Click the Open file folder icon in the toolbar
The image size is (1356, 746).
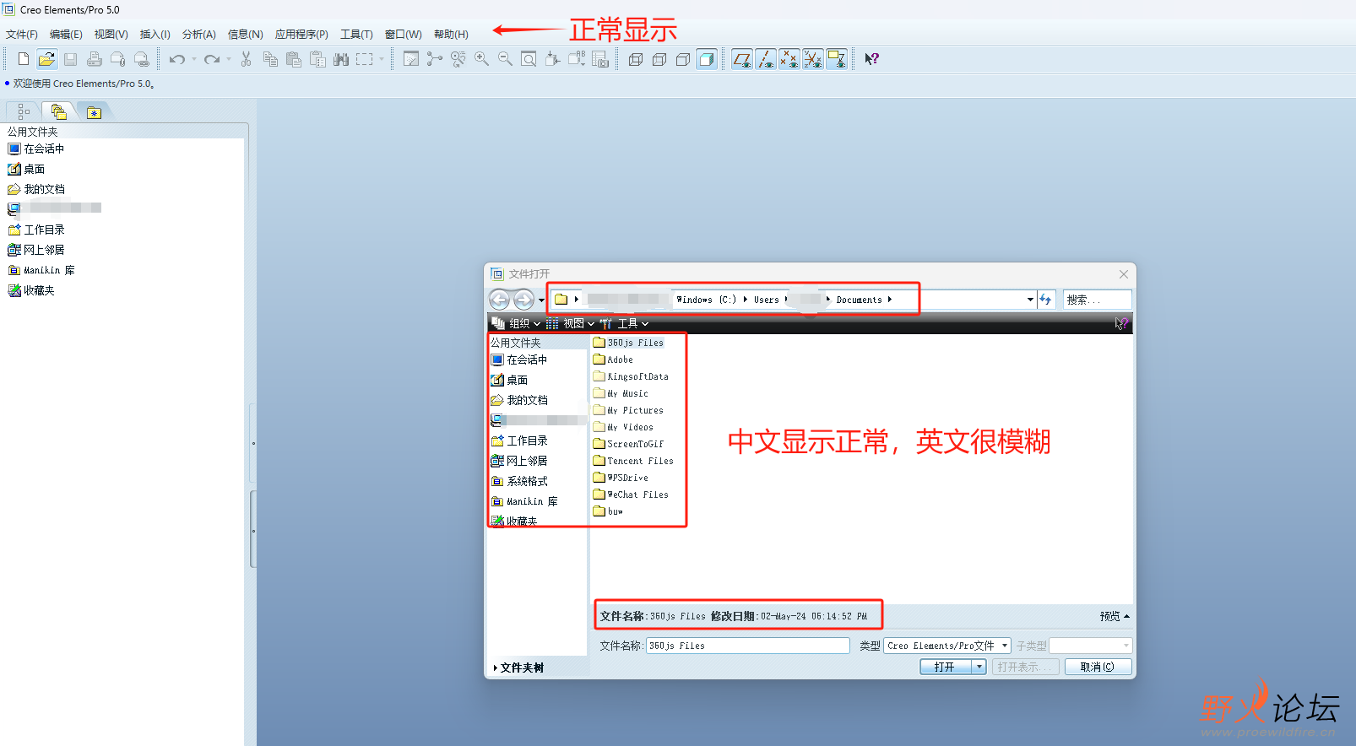click(x=46, y=59)
